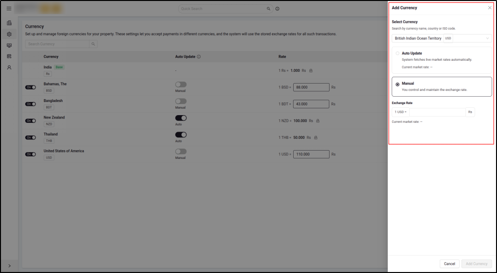497x273 pixels.
Task: Click the USD tag in currency selector
Action: (x=448, y=38)
